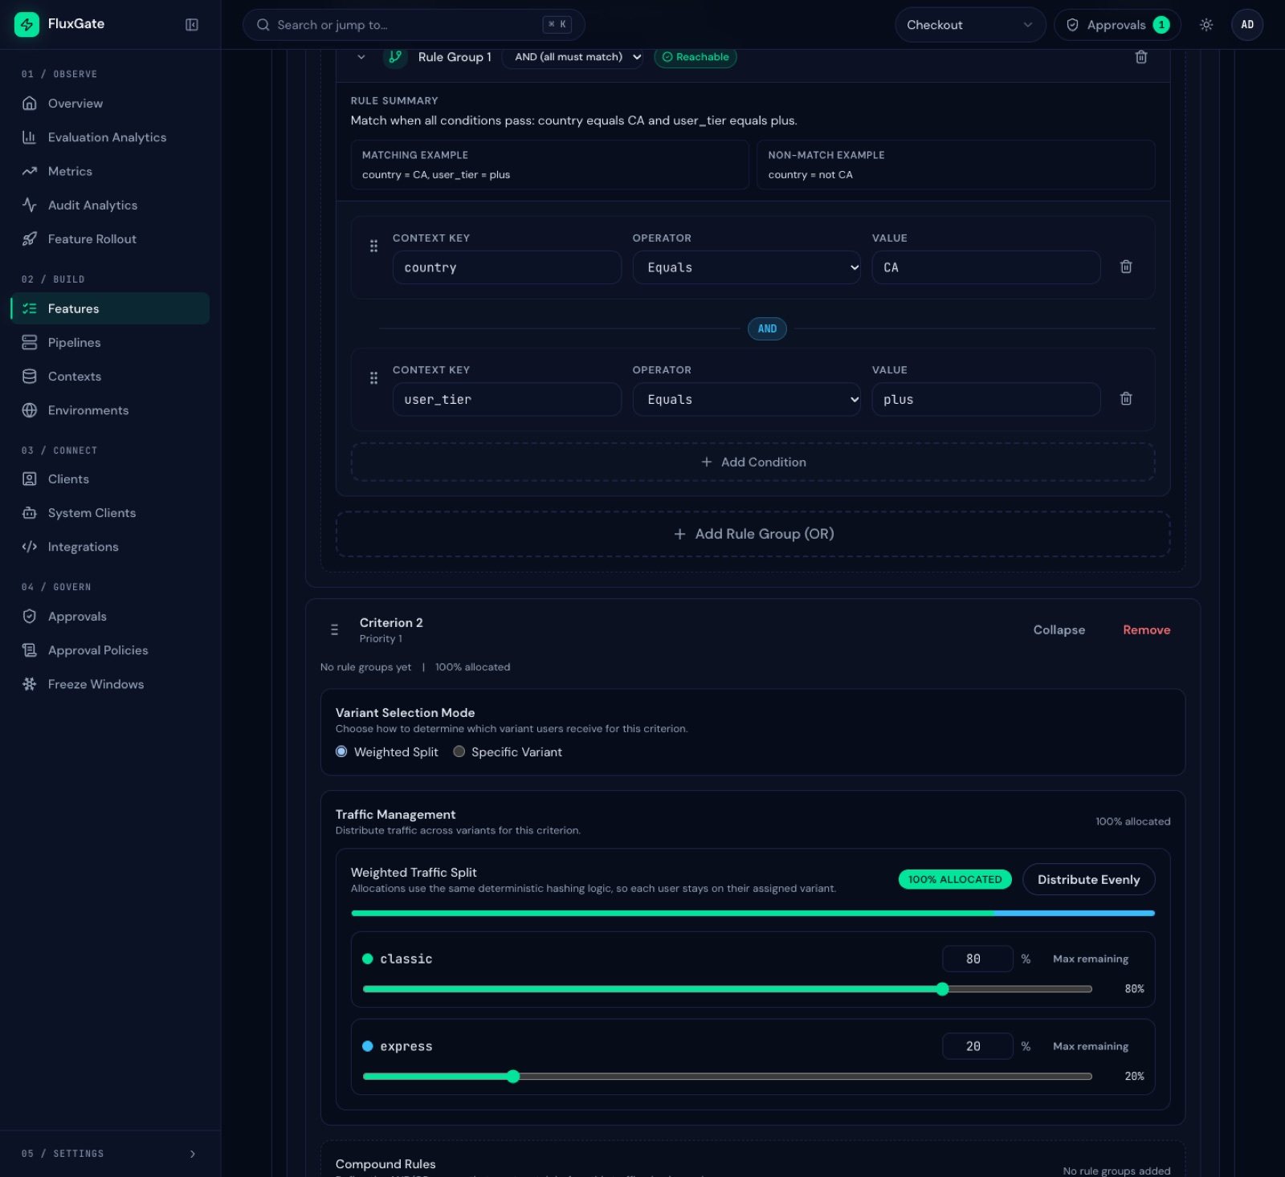Focus the Search or jump to box
The image size is (1285, 1177).
pos(414,25)
